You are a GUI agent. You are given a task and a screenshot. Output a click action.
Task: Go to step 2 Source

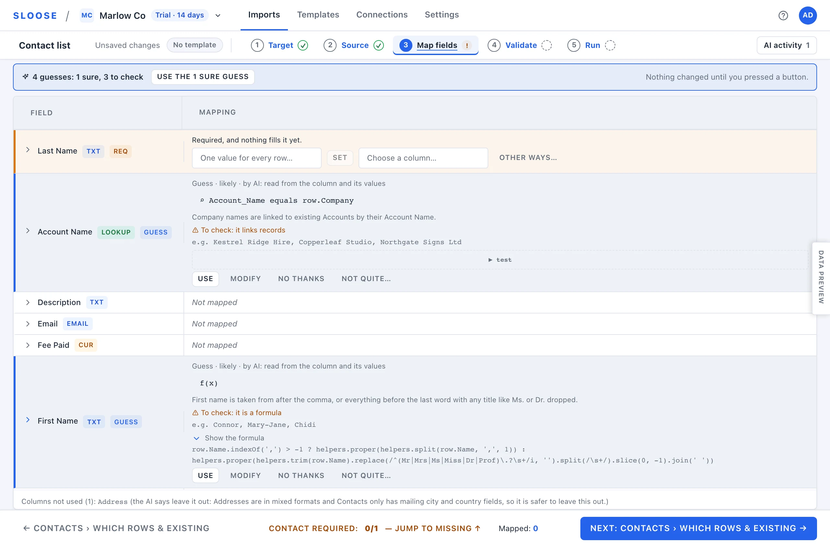(353, 45)
